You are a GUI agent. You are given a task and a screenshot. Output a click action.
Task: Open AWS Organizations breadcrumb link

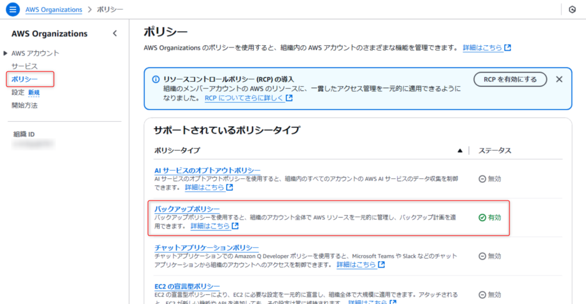(54, 10)
